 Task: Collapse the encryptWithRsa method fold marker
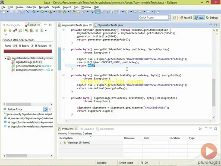63,49
